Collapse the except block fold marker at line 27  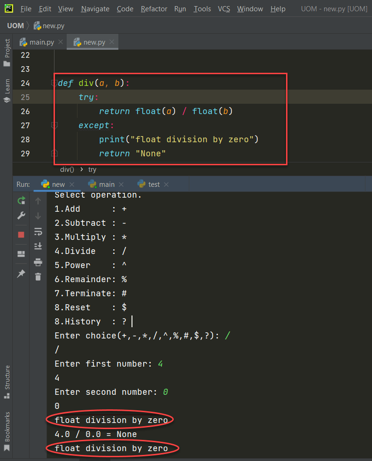(x=54, y=125)
